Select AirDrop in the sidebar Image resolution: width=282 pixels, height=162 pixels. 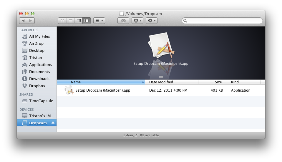[37, 43]
